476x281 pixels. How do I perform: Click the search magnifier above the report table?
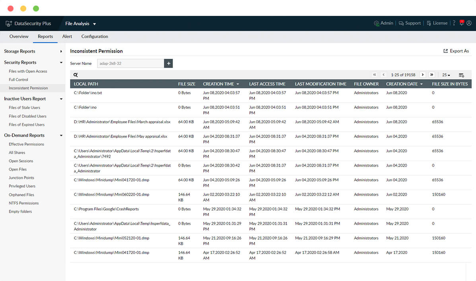pyautogui.click(x=76, y=74)
